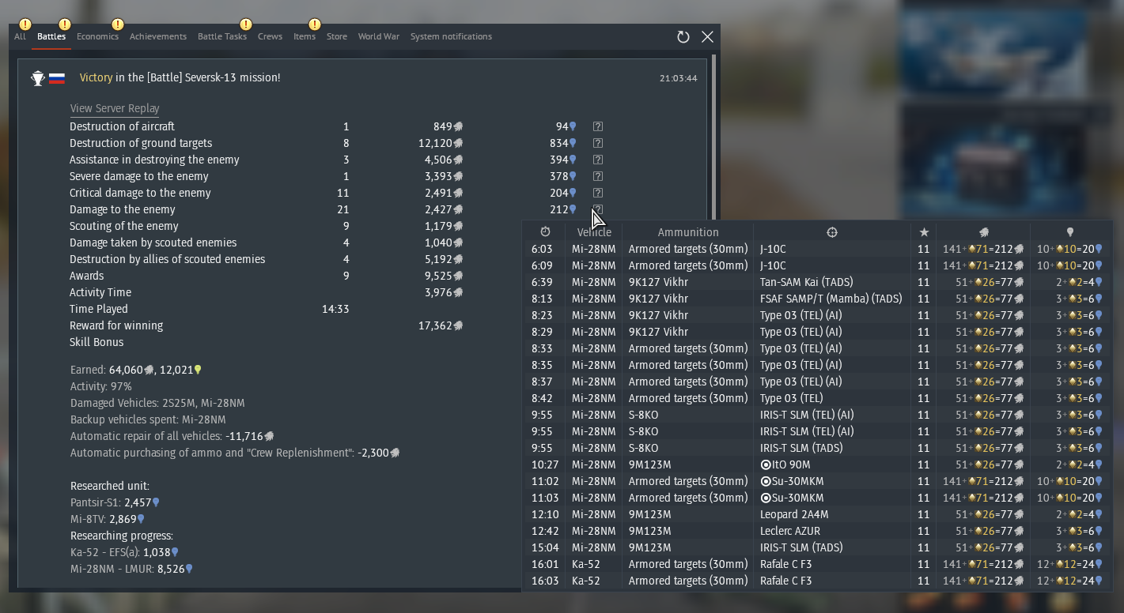The width and height of the screenshot is (1124, 613).
Task: Click the Earned totals line
Action: 136,370
